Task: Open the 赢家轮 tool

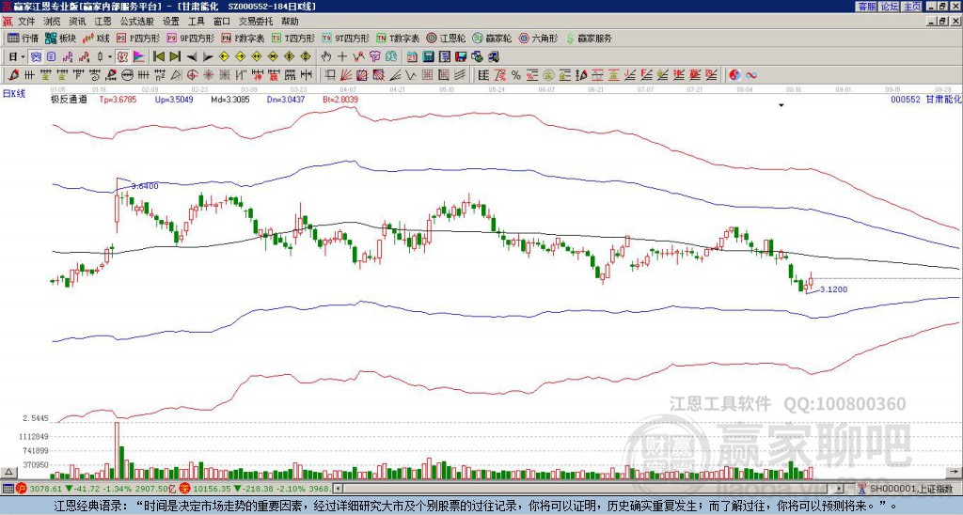Action: click(x=492, y=38)
